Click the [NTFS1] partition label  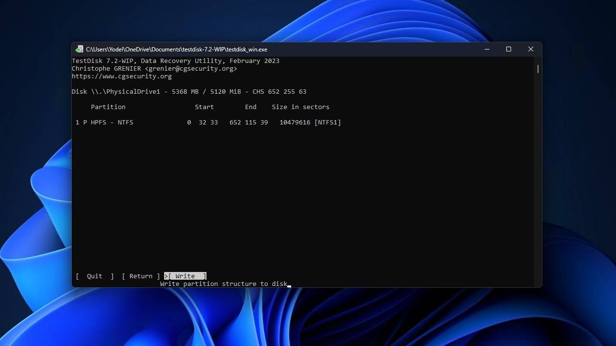point(327,123)
